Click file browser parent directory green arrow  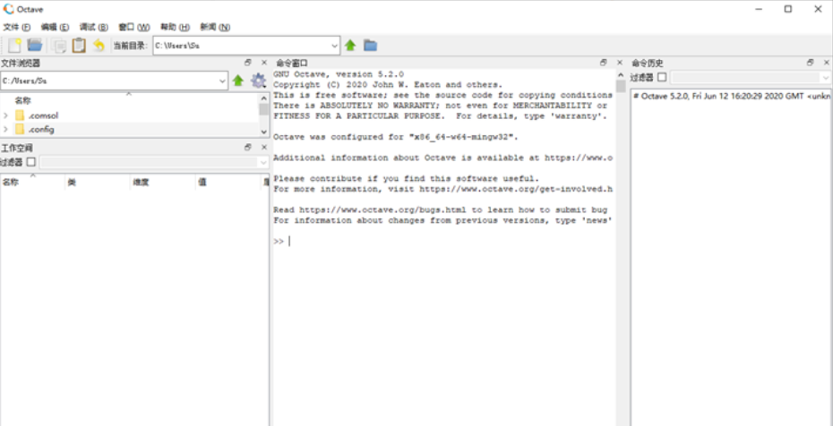(238, 81)
